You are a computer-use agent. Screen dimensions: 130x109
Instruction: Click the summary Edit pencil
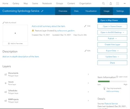[x=85, y=26]
